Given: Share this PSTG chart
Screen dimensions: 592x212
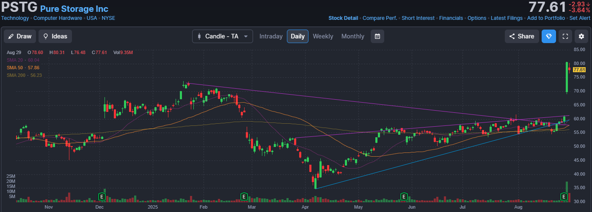Looking at the screenshot, I should point(522,36).
